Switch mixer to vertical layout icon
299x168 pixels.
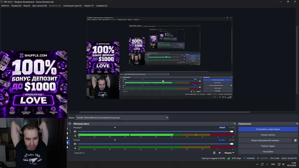pos(214,153)
